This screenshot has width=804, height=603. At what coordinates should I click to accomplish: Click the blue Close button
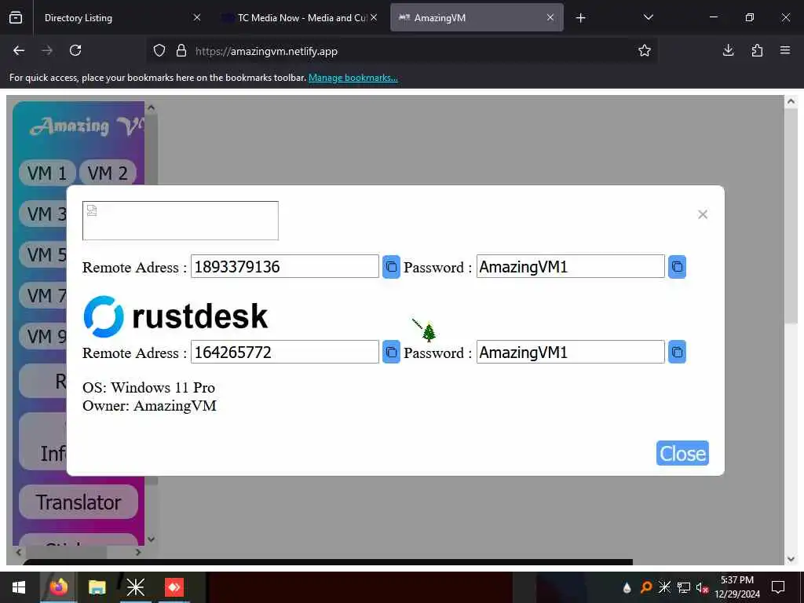(682, 453)
